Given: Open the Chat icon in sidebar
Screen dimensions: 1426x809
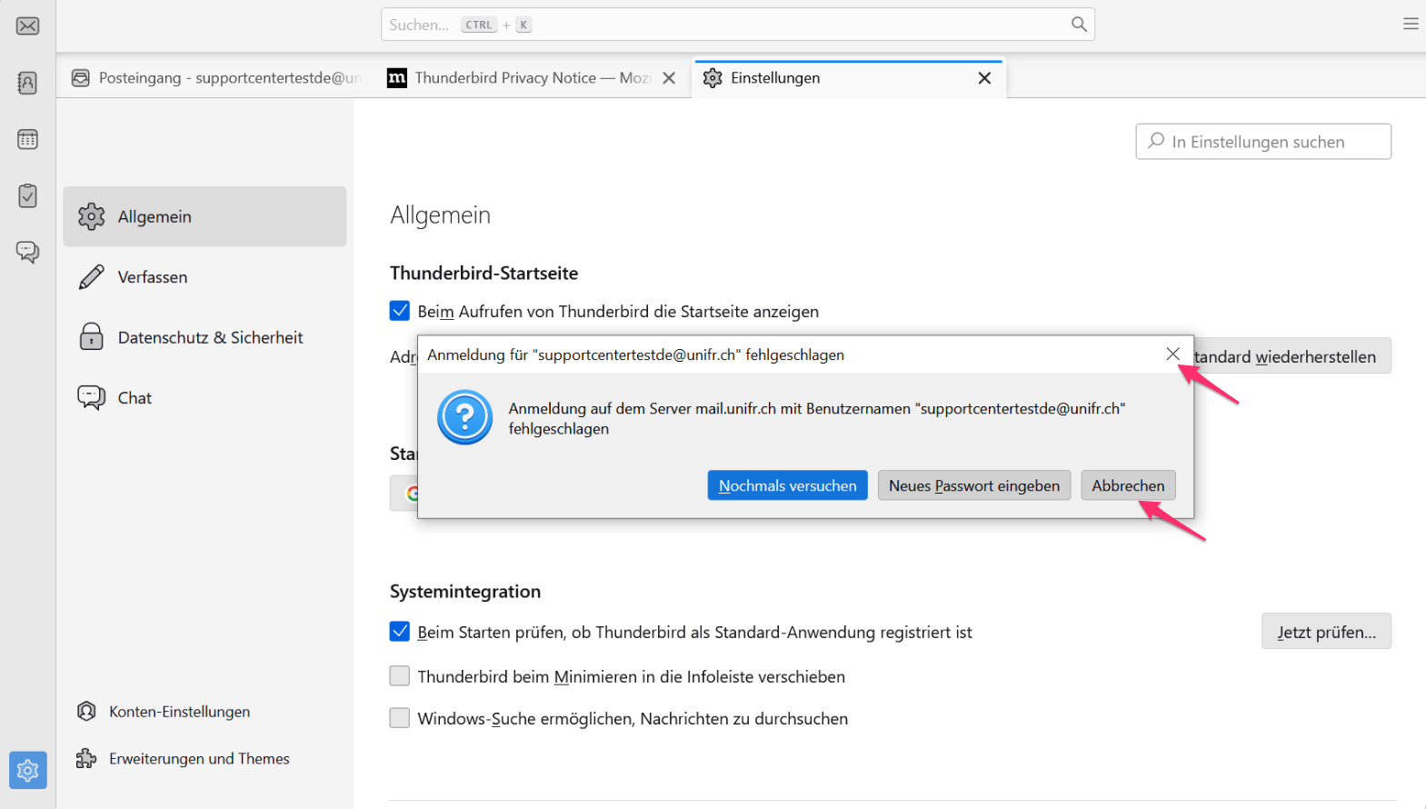Looking at the screenshot, I should point(27,252).
